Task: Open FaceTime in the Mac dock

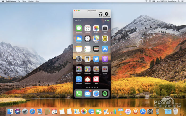Action: (x=99, y=111)
